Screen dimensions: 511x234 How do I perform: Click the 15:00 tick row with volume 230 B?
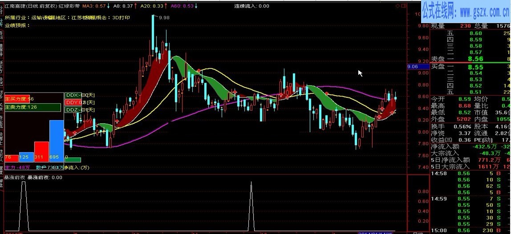point(470,231)
